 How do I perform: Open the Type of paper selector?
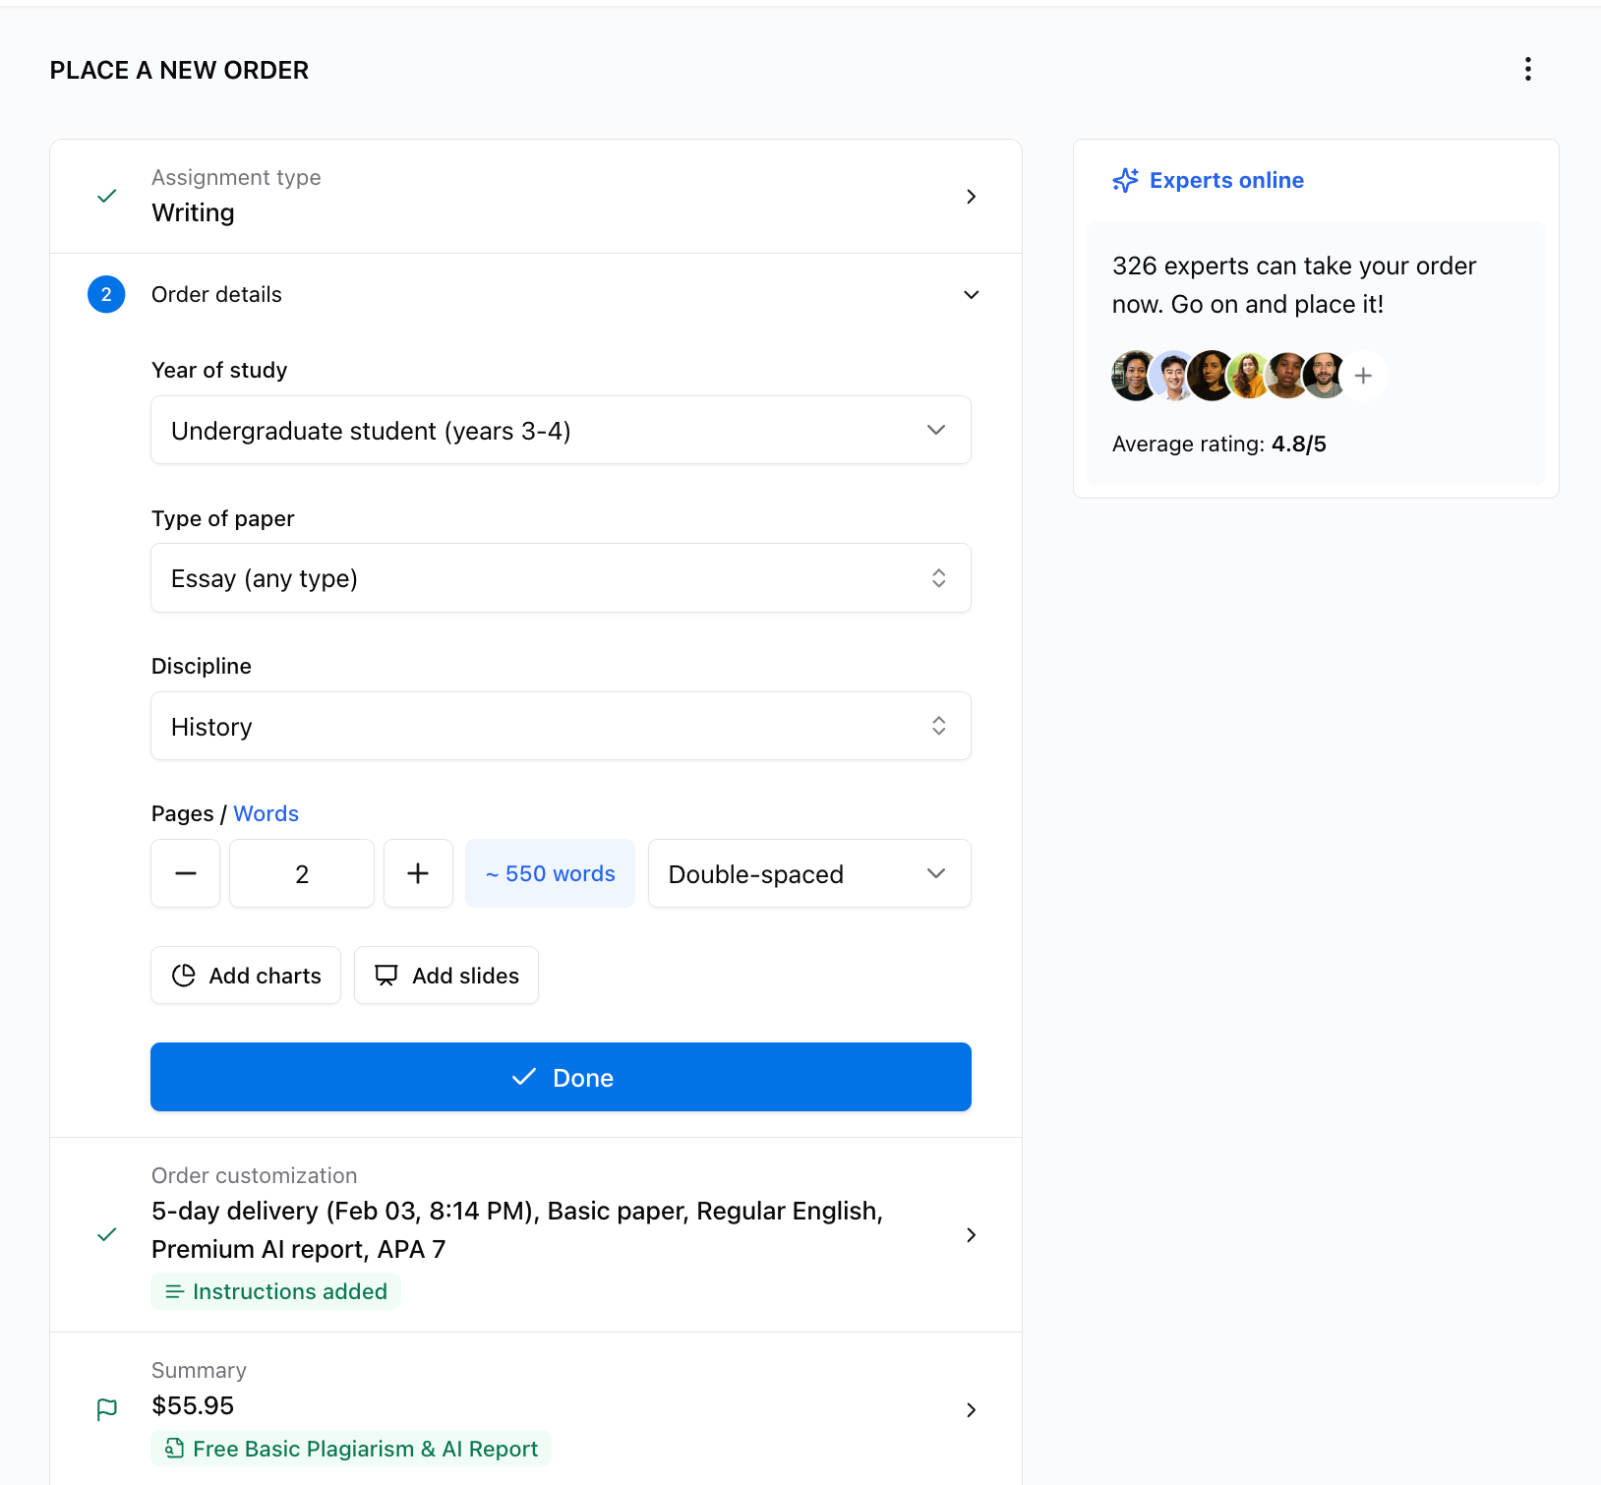coord(561,578)
